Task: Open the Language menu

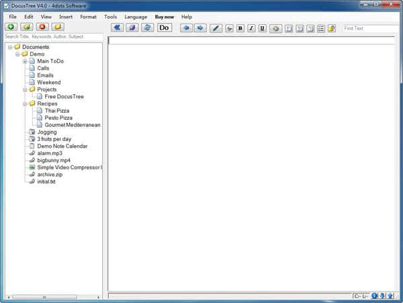Action: coord(136,16)
